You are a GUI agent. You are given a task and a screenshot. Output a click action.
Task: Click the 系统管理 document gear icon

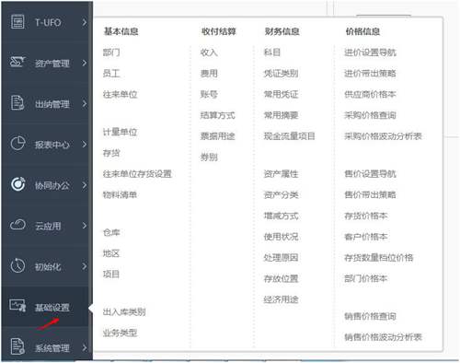pos(17,346)
